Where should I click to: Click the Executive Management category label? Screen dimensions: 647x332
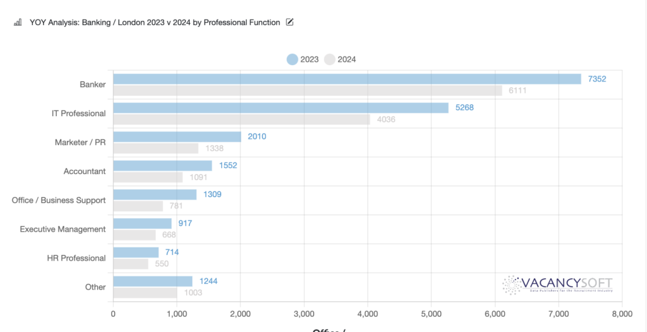point(63,229)
